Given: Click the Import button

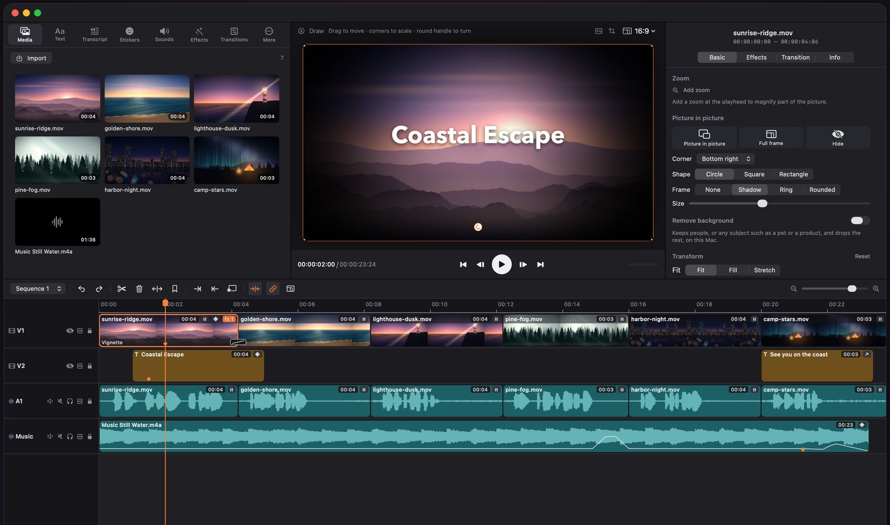Looking at the screenshot, I should [31, 58].
